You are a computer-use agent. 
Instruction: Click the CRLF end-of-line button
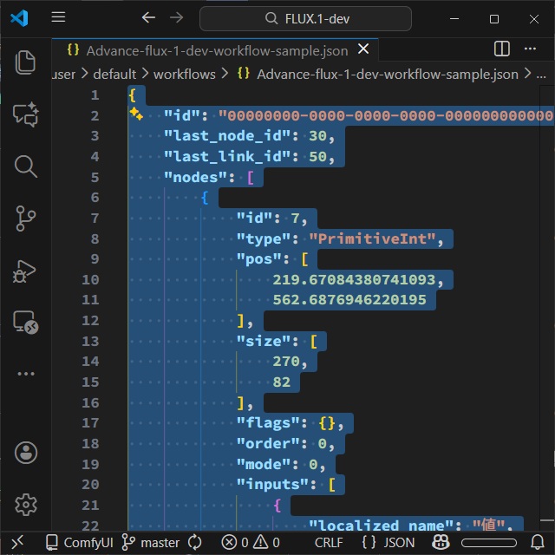[x=329, y=542]
